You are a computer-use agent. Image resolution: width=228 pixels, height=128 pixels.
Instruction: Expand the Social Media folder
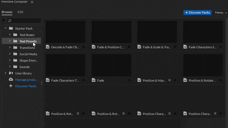(x=10, y=54)
